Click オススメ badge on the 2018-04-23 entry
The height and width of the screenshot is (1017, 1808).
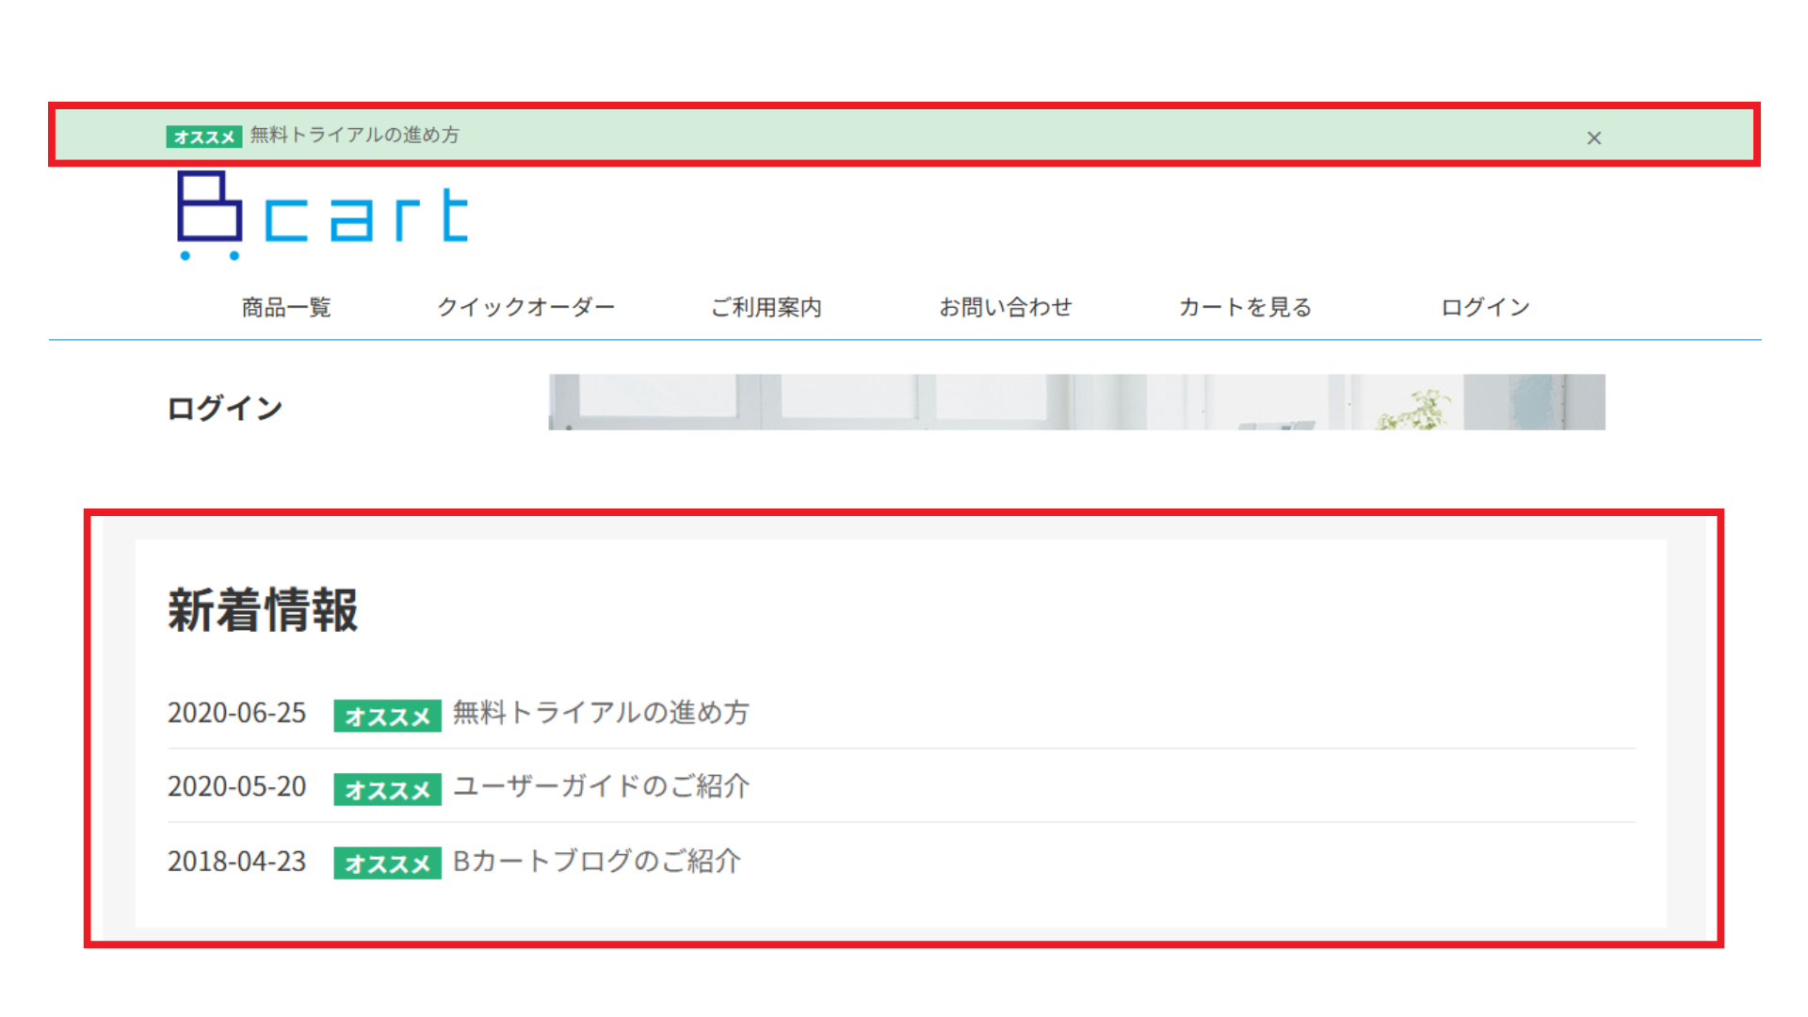pyautogui.click(x=387, y=864)
